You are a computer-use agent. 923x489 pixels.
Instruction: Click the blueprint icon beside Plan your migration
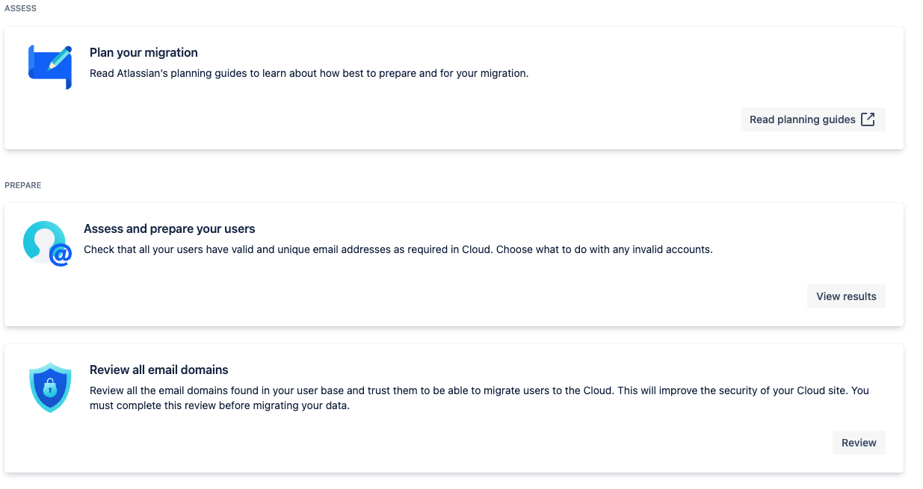click(49, 67)
